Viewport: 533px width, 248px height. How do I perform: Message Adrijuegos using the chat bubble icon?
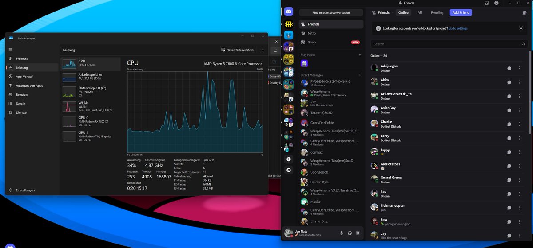tap(509, 69)
